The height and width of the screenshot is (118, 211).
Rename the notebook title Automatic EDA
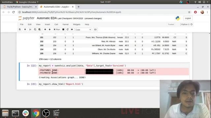point(47,18)
